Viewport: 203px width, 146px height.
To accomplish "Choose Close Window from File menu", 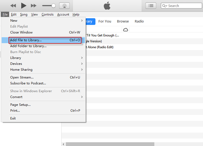I will tap(43, 32).
